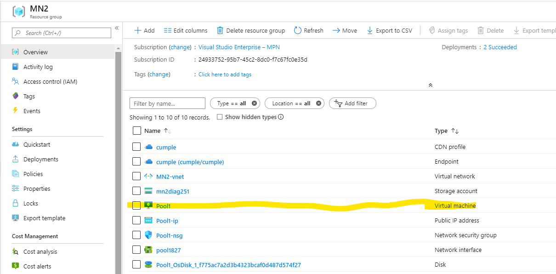This screenshot has width=556, height=274.
Task: Click the Add filter button
Action: tap(352, 103)
